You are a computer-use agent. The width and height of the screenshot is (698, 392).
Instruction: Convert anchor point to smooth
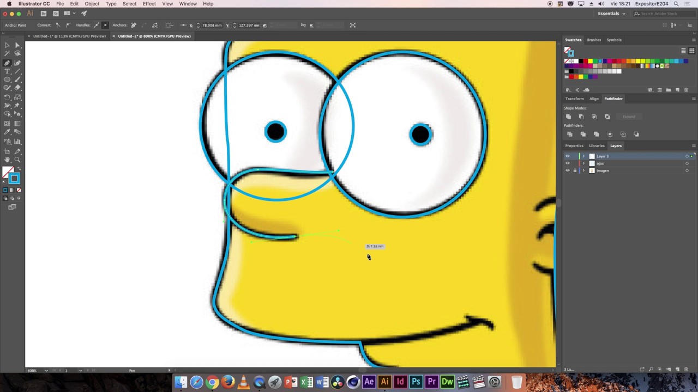pyautogui.click(x=68, y=25)
